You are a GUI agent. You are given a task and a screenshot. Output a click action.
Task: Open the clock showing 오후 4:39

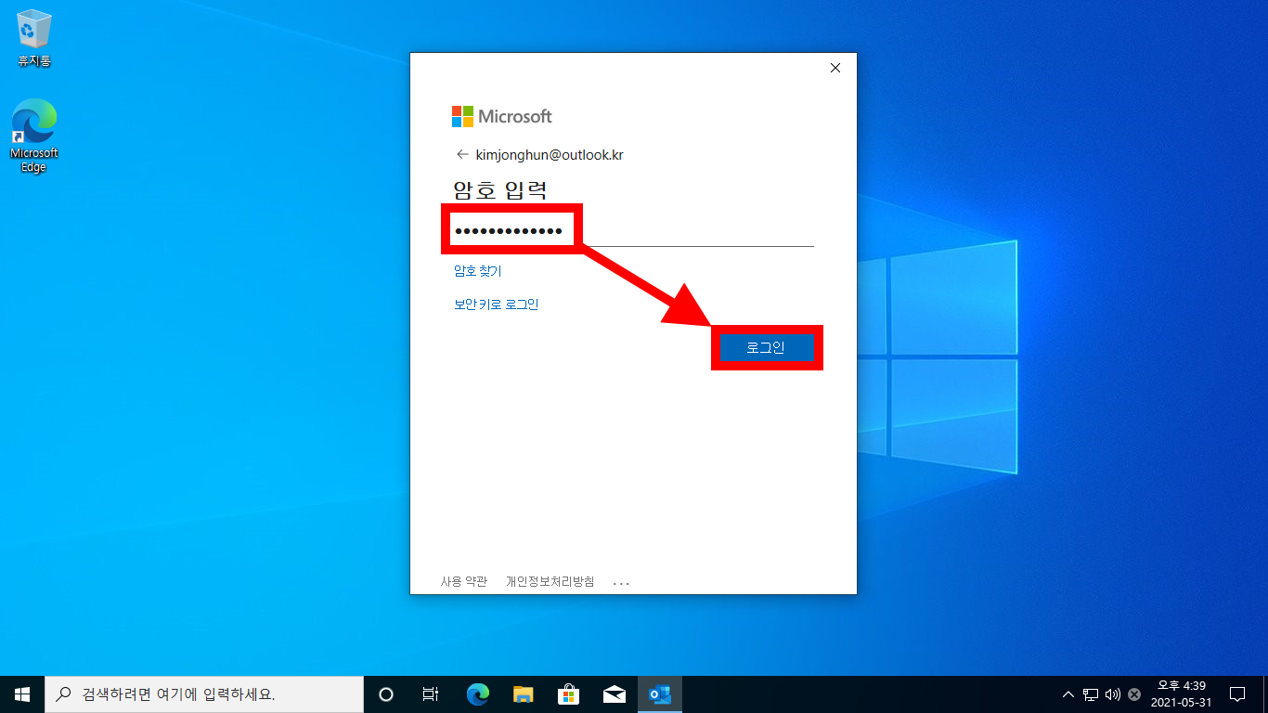click(1181, 694)
